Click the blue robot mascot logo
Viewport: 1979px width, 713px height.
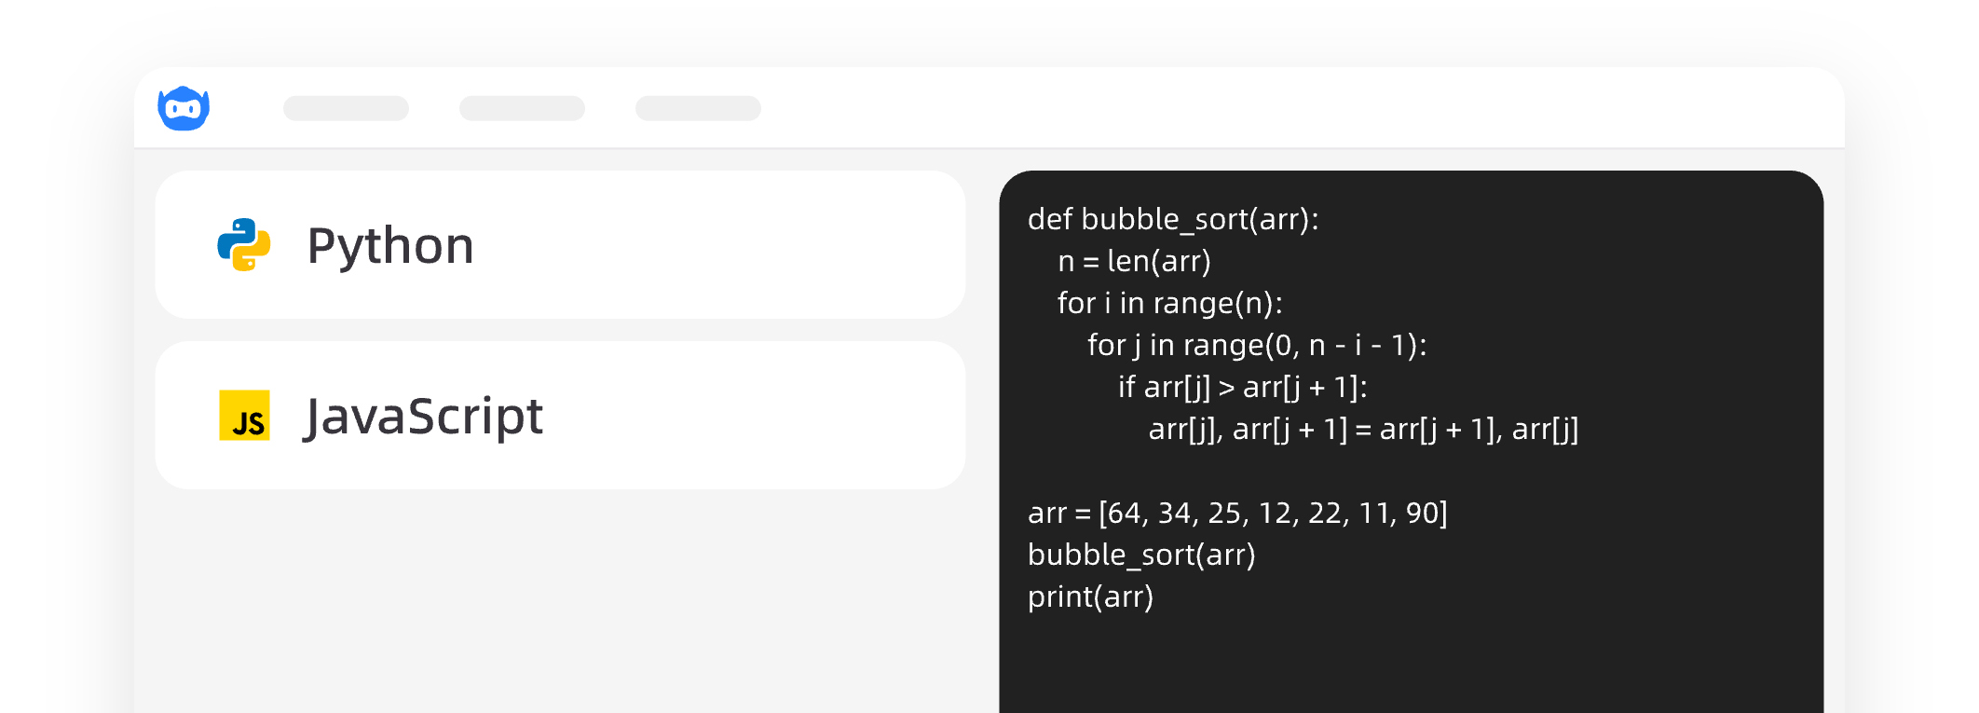coord(184,109)
